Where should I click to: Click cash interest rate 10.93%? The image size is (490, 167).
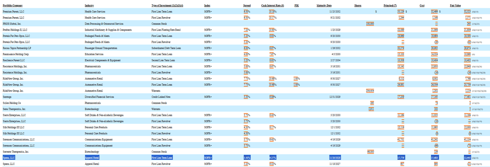[x=273, y=30]
